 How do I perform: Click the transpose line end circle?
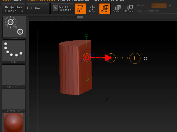click(135, 58)
